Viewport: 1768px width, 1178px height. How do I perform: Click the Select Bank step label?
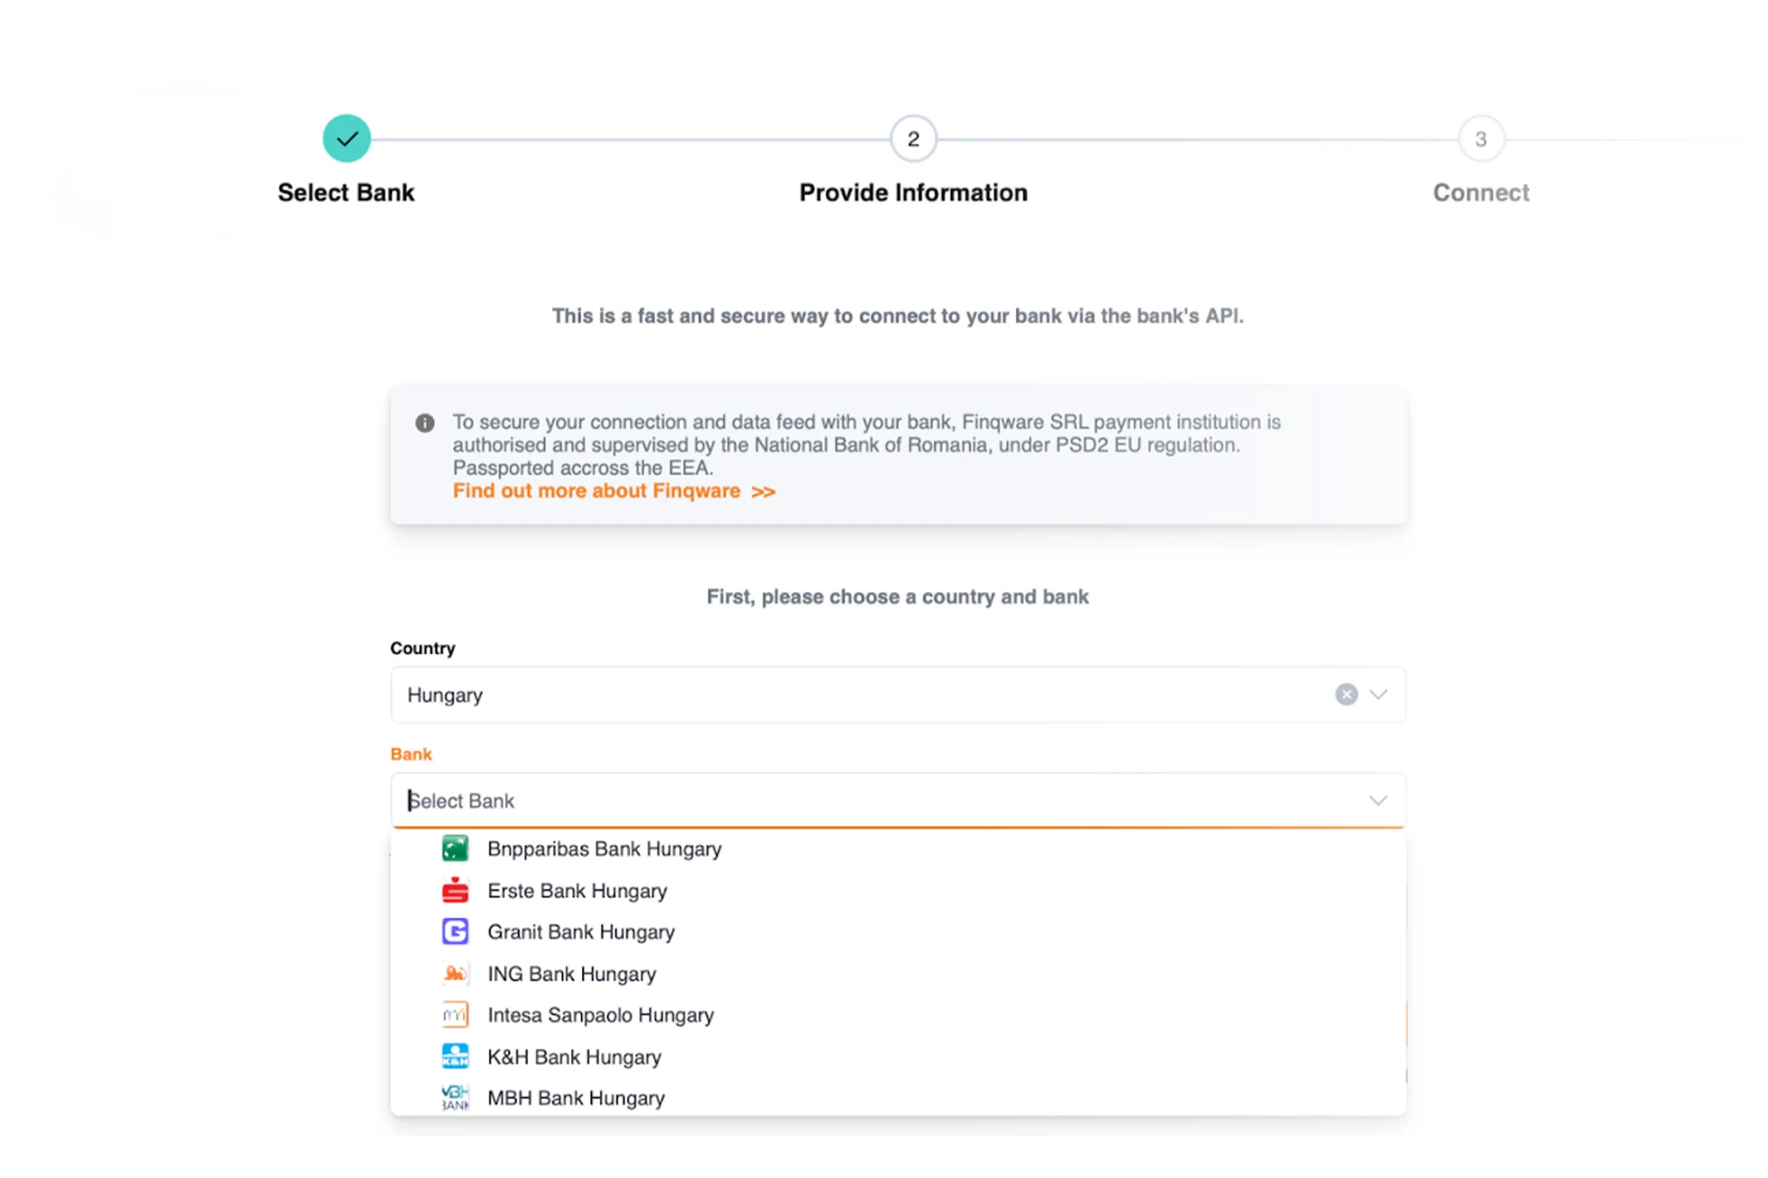[x=345, y=192]
